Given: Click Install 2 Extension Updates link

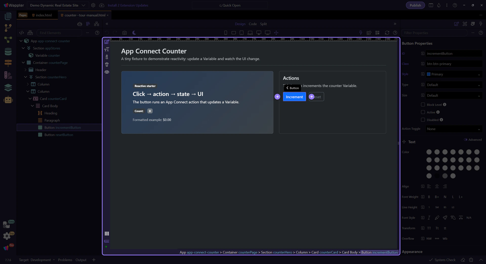Looking at the screenshot, I should tap(128, 5).
